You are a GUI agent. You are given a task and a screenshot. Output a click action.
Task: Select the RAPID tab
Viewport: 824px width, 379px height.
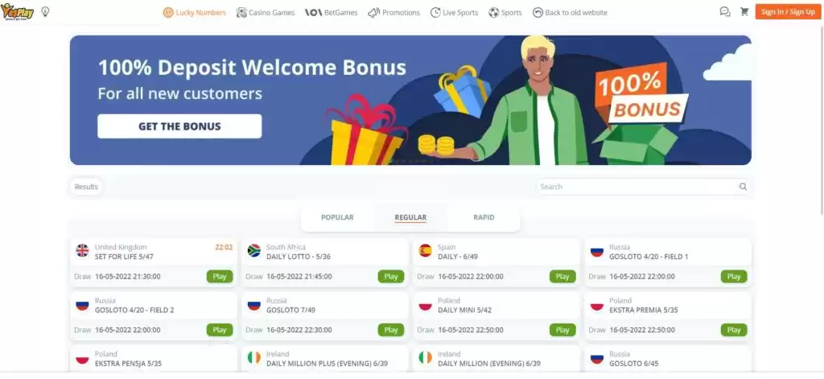(x=484, y=217)
